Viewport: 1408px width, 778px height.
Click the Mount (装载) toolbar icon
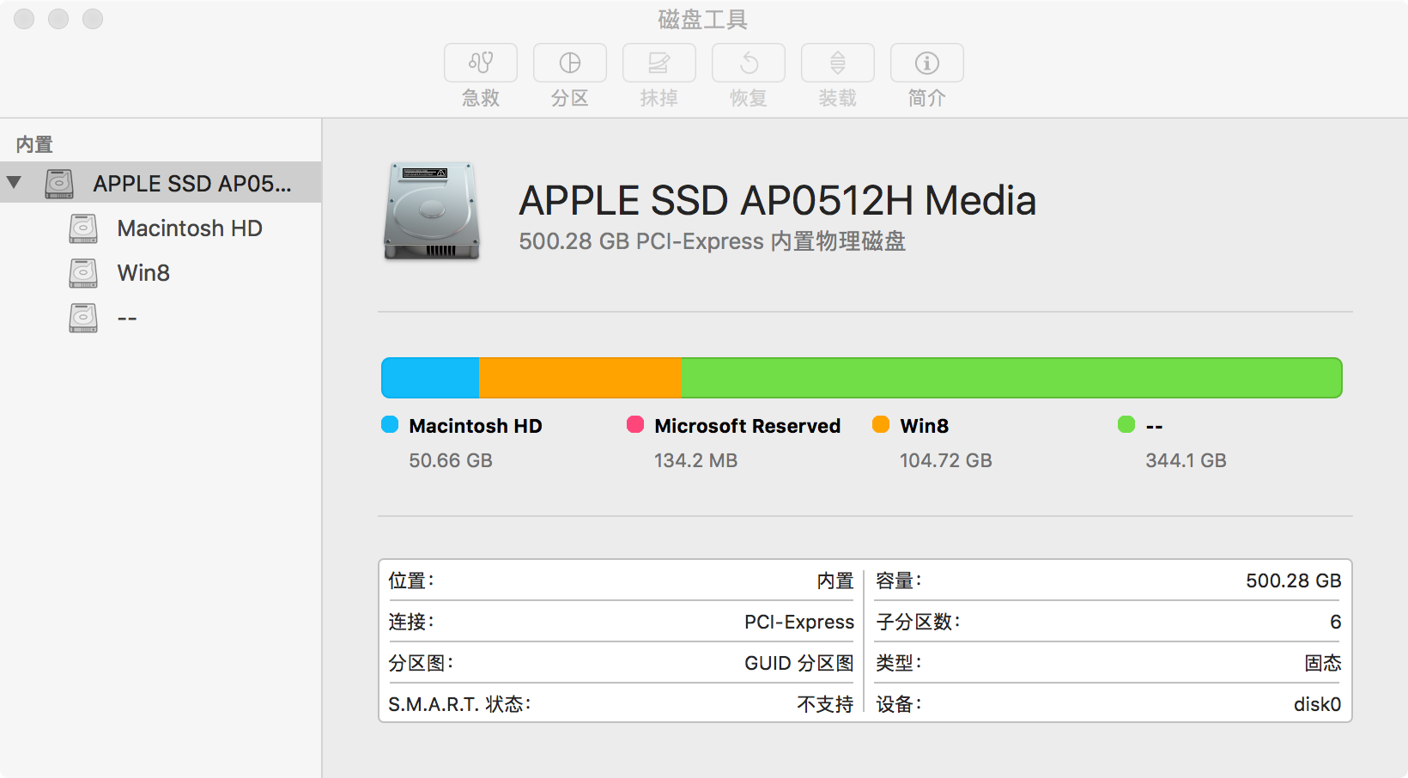838,63
